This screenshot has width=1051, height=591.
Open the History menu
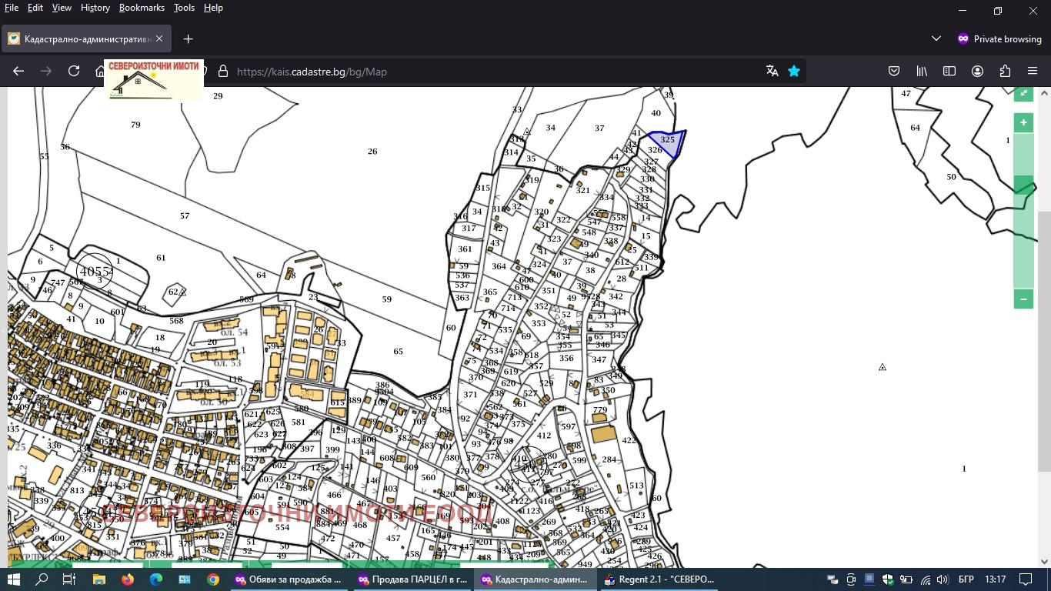click(x=95, y=8)
